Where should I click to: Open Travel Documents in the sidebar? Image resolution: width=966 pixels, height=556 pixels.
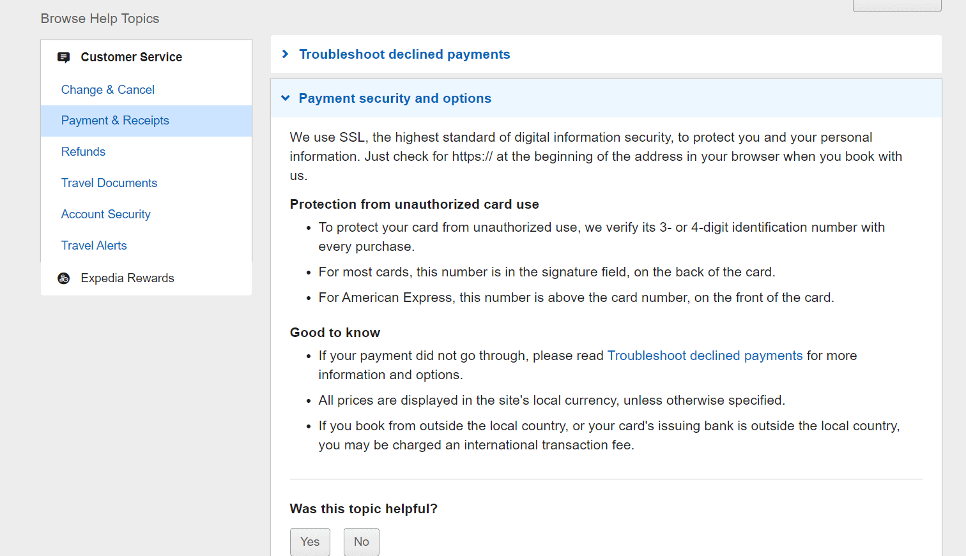(109, 183)
